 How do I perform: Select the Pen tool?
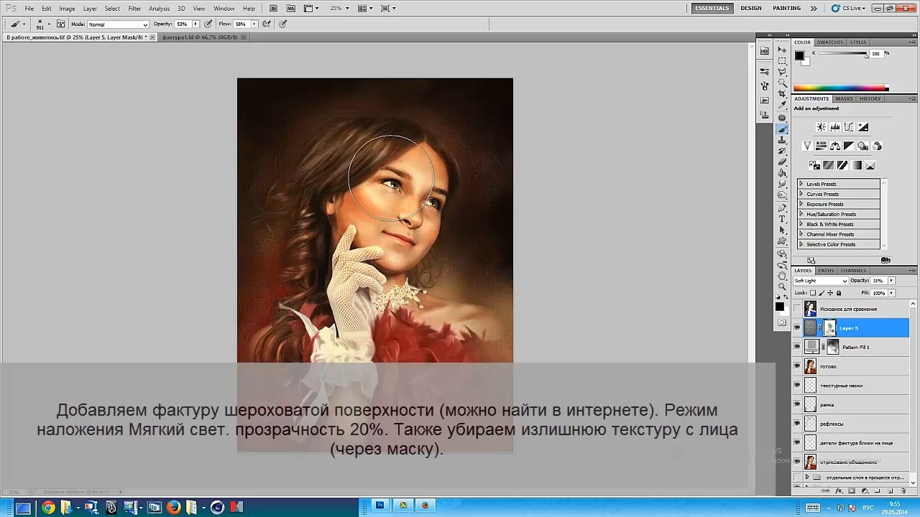click(782, 208)
